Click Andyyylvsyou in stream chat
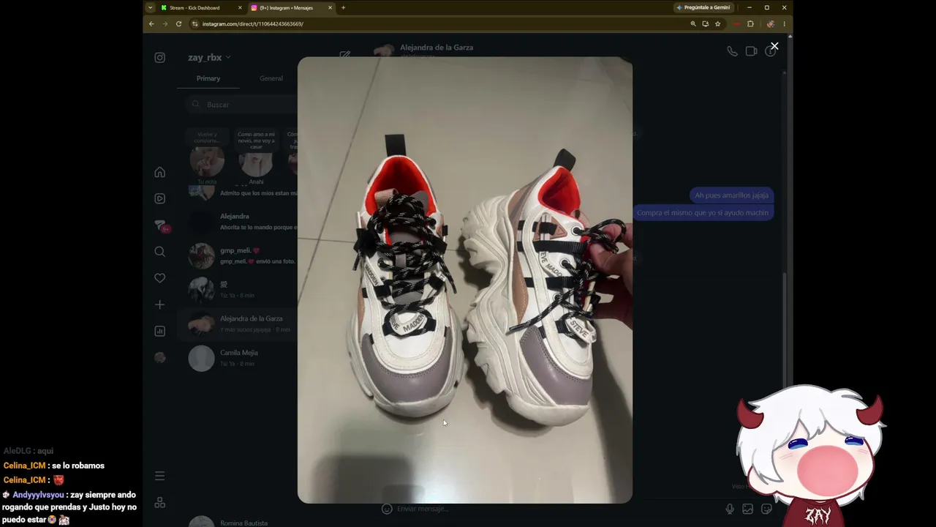Image resolution: width=936 pixels, height=527 pixels. click(x=38, y=495)
